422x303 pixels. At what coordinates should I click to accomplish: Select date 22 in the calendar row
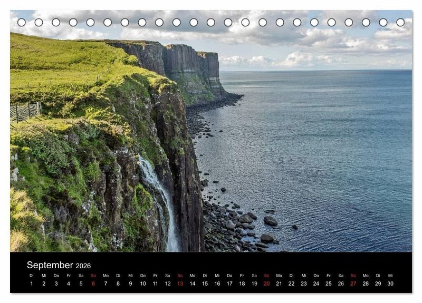tap(292, 284)
